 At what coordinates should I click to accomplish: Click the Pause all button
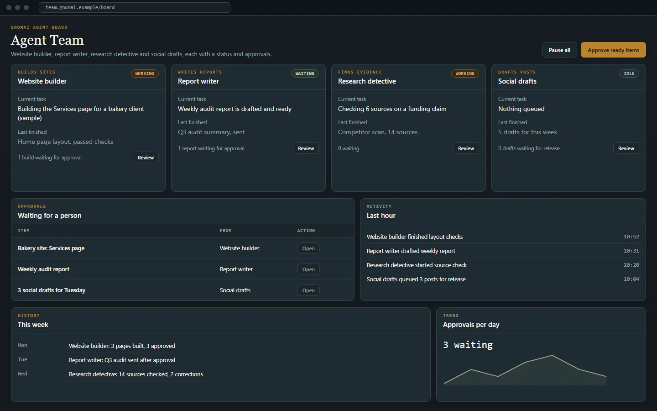point(559,50)
